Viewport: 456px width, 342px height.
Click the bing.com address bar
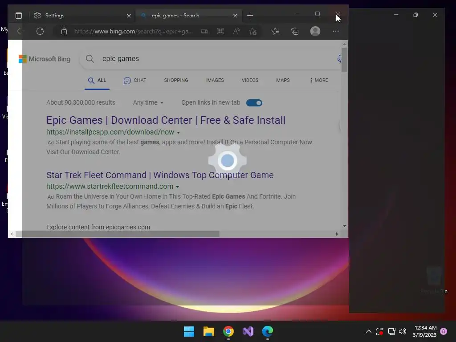pos(133,31)
